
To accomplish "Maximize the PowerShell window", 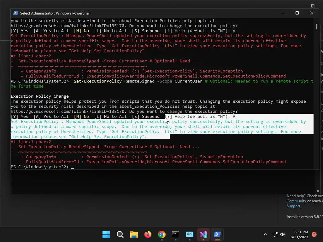I will point(297,13).
